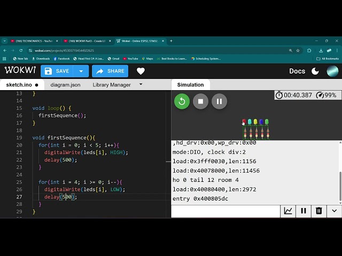Open the Library Manager tab

[112, 85]
